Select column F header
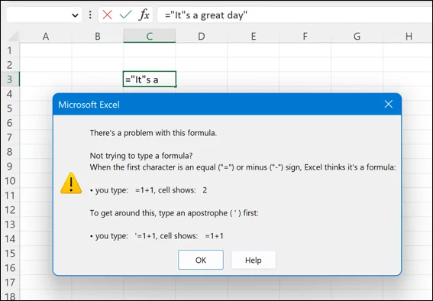This screenshot has height=301, width=433. [305, 36]
